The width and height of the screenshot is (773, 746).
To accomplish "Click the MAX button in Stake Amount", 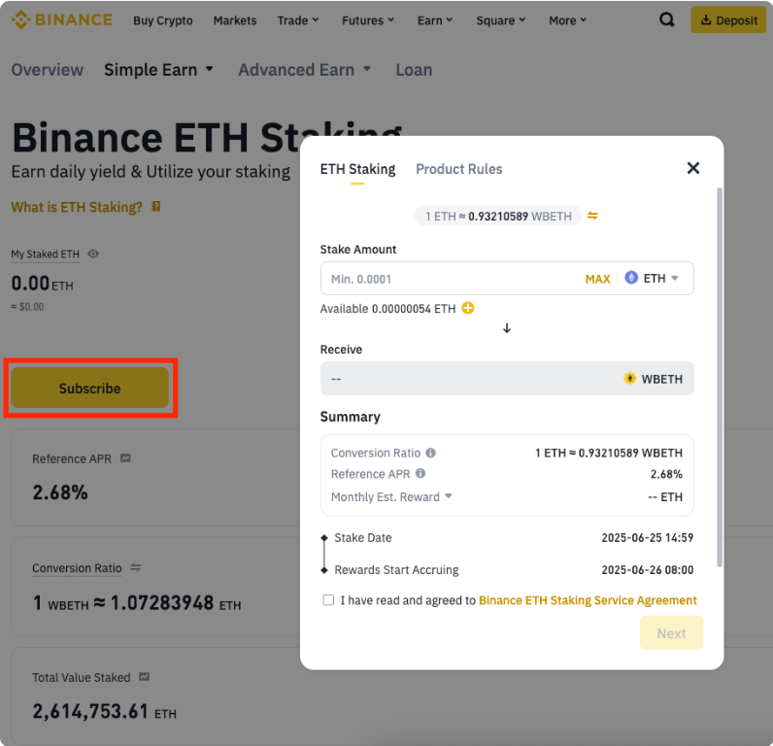I will (597, 279).
